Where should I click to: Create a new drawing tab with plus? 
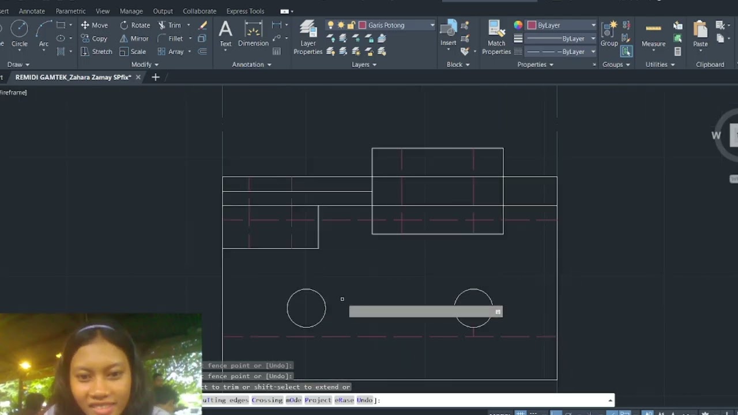155,77
